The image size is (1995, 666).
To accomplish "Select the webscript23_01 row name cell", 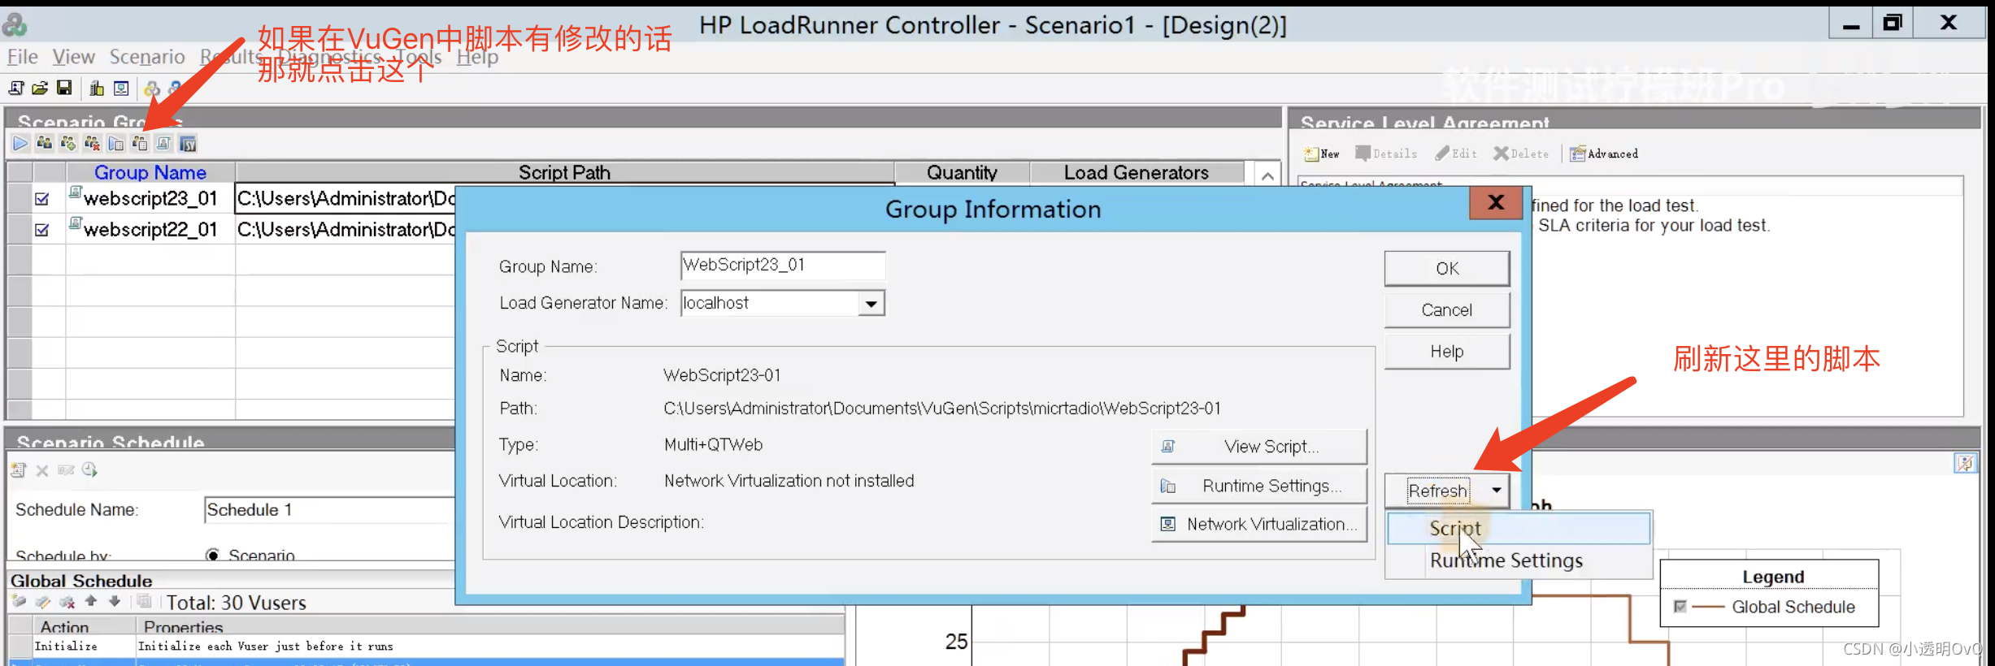I will tap(150, 199).
